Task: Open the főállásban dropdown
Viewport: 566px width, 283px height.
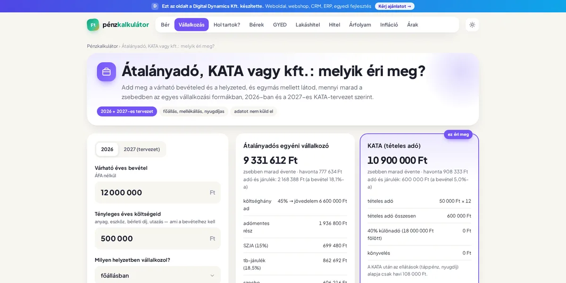Action: coord(158,275)
